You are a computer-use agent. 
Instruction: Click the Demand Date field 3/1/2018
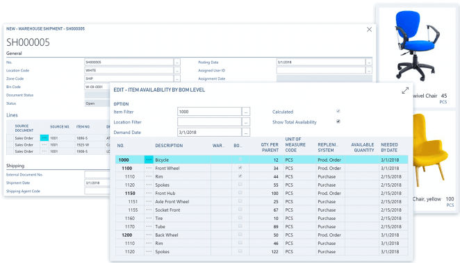pyautogui.click(x=209, y=132)
